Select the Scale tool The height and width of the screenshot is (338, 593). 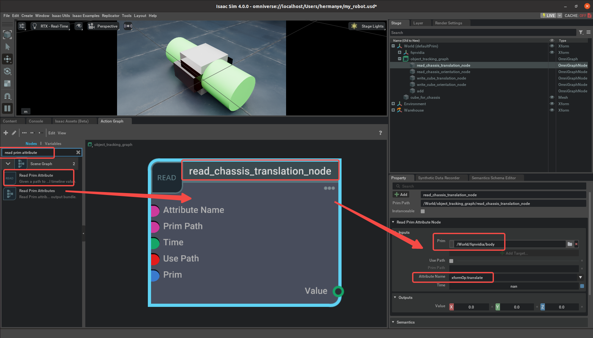coord(7,83)
